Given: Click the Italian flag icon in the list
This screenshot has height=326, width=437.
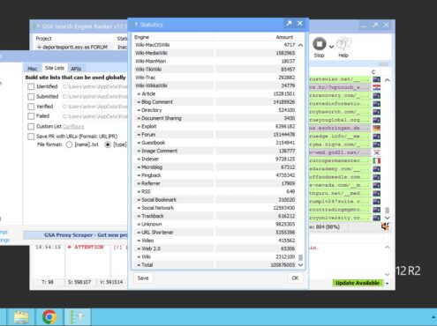Looking at the screenshot, I should [376, 160].
